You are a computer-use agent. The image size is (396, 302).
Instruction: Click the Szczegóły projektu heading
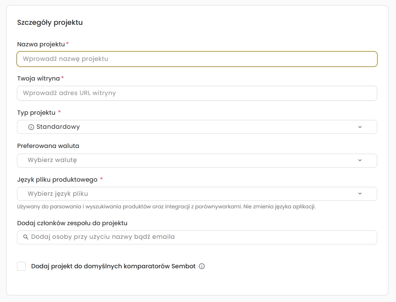coord(50,22)
